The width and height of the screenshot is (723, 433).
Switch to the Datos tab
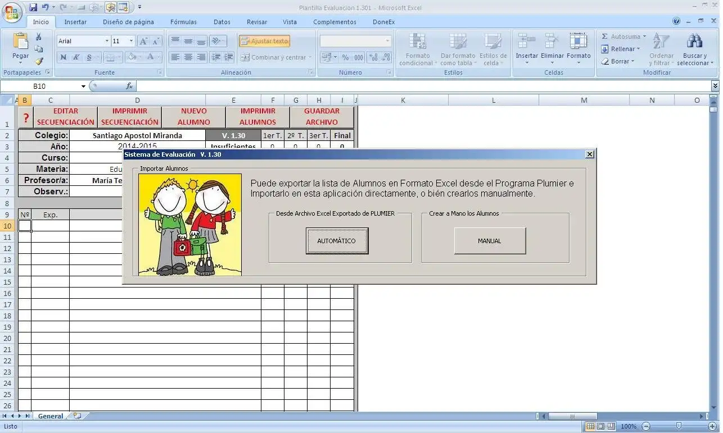(x=222, y=22)
